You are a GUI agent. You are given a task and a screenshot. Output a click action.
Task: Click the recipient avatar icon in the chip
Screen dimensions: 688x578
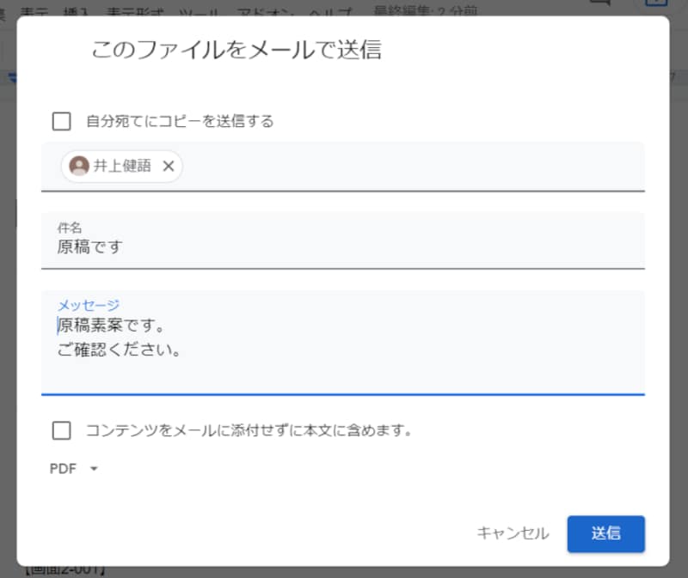(79, 166)
